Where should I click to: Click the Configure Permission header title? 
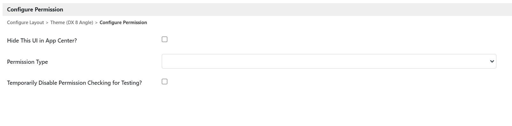pyautogui.click(x=35, y=10)
